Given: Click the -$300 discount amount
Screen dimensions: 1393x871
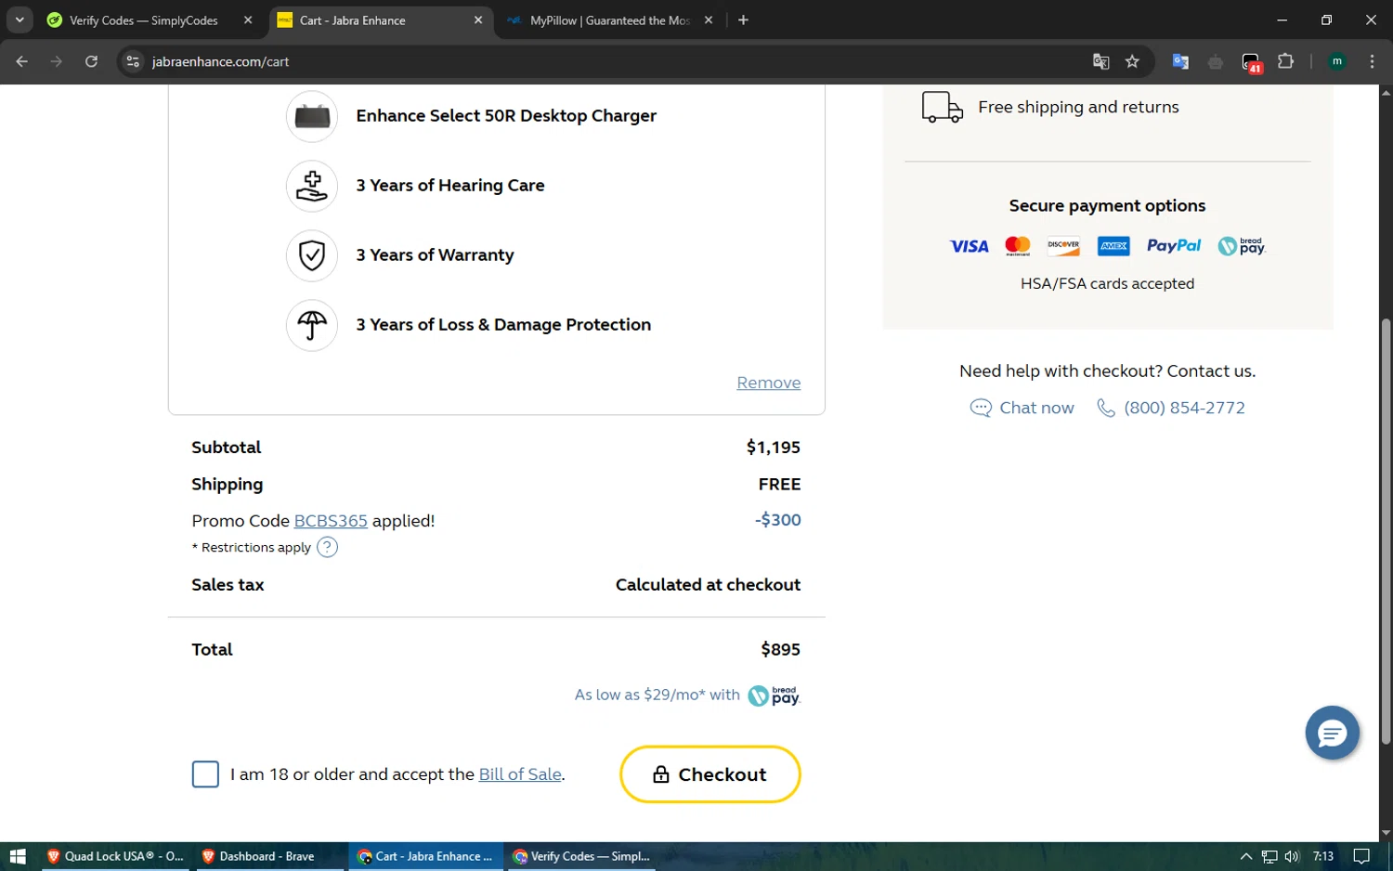Looking at the screenshot, I should pyautogui.click(x=777, y=520).
